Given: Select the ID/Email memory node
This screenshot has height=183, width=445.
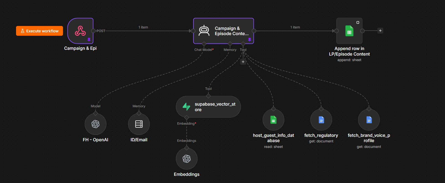Looking at the screenshot, I should click(139, 124).
